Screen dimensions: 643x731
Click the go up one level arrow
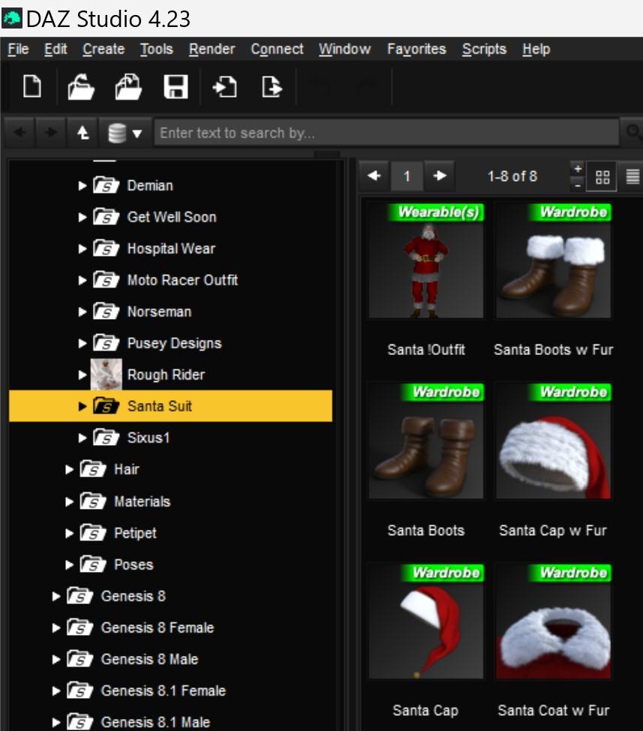83,133
